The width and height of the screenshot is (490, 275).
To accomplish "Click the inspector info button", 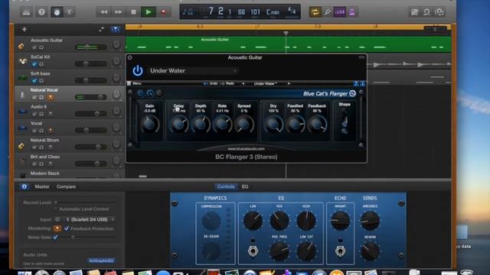I will pyautogui.click(x=24, y=186).
